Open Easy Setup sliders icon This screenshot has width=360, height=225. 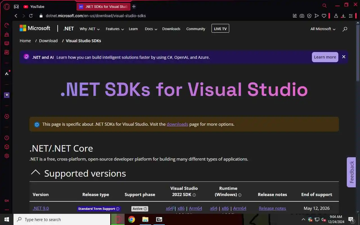pyautogui.click(x=351, y=16)
